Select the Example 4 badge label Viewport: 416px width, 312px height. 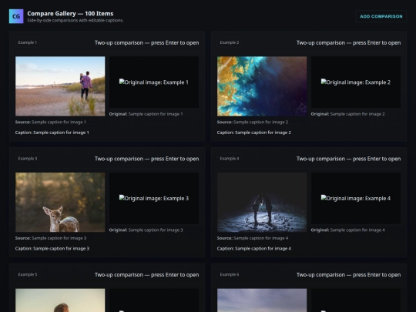pos(230,159)
